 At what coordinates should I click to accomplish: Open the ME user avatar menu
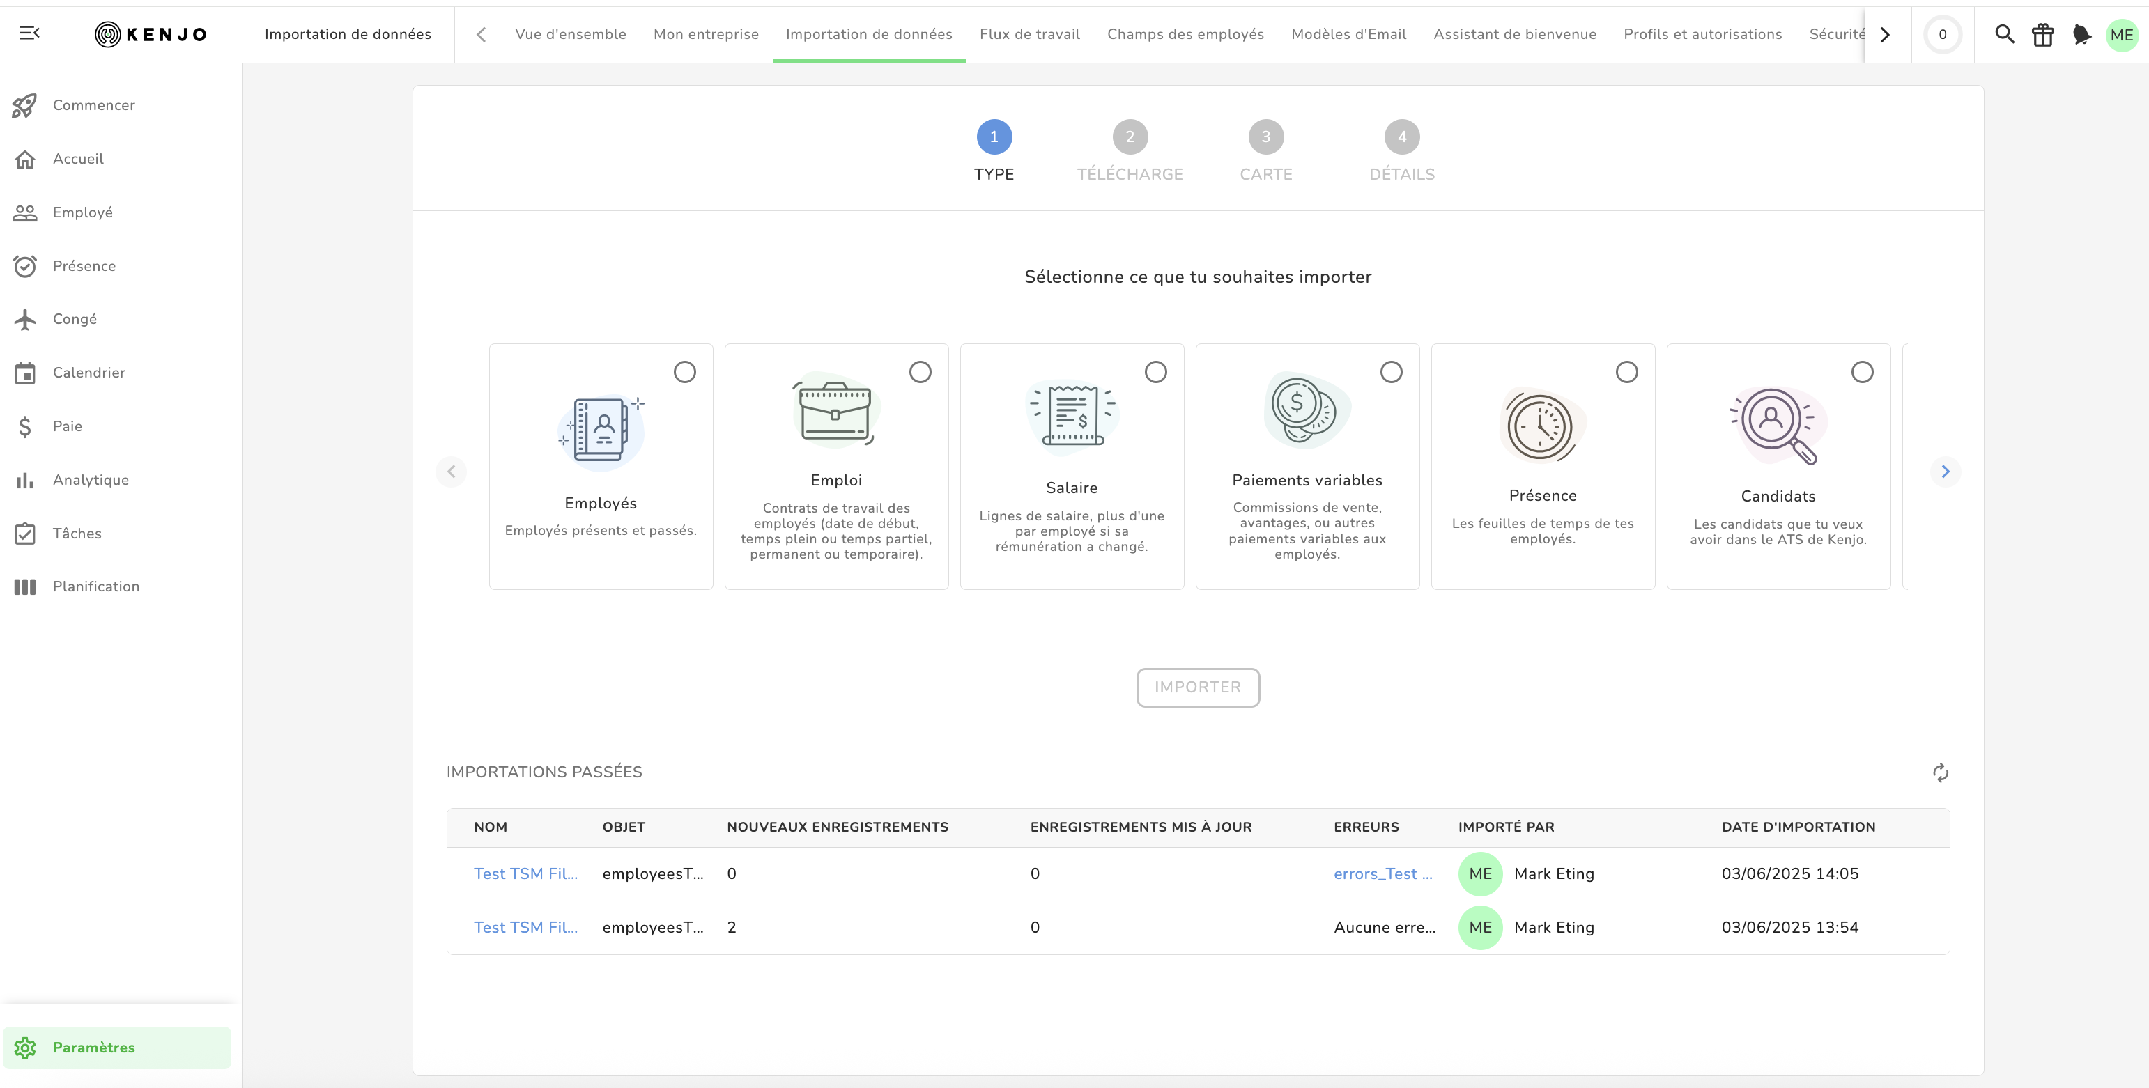pyautogui.click(x=2121, y=34)
